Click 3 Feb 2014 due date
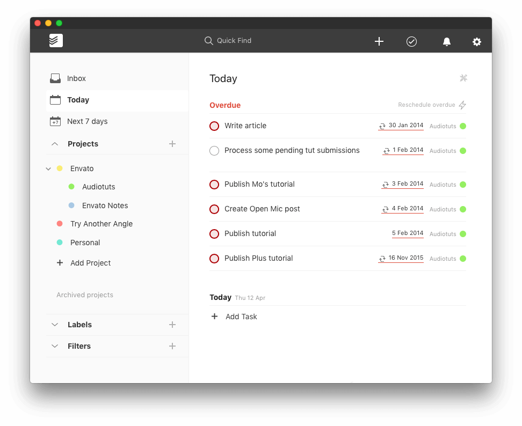This screenshot has width=522, height=426. [408, 184]
